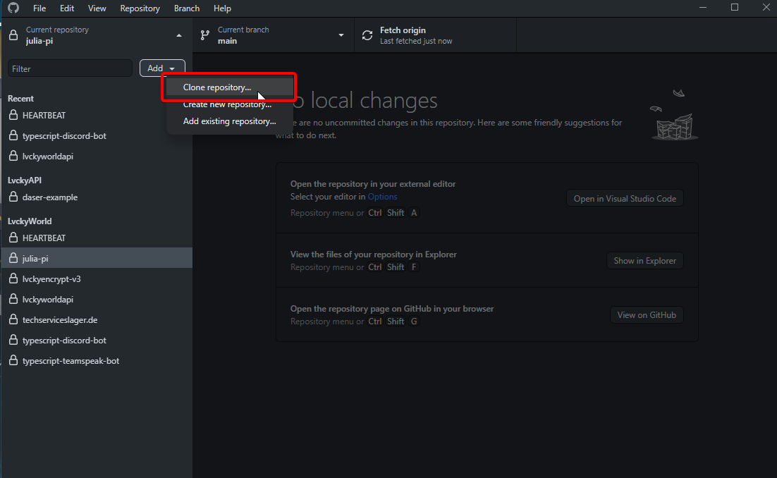Click the Current branch git icon
Screen dimensions: 777x478
(205, 35)
